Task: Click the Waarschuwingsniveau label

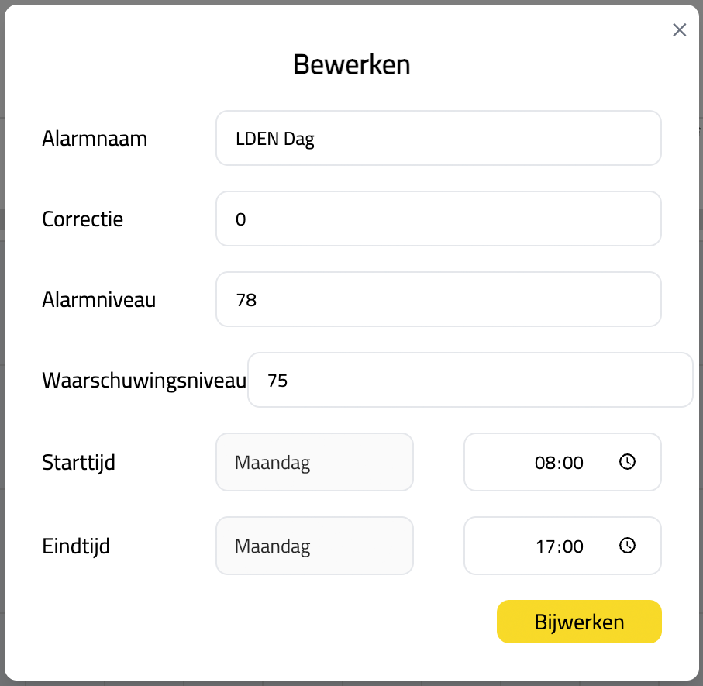Action: 143,381
